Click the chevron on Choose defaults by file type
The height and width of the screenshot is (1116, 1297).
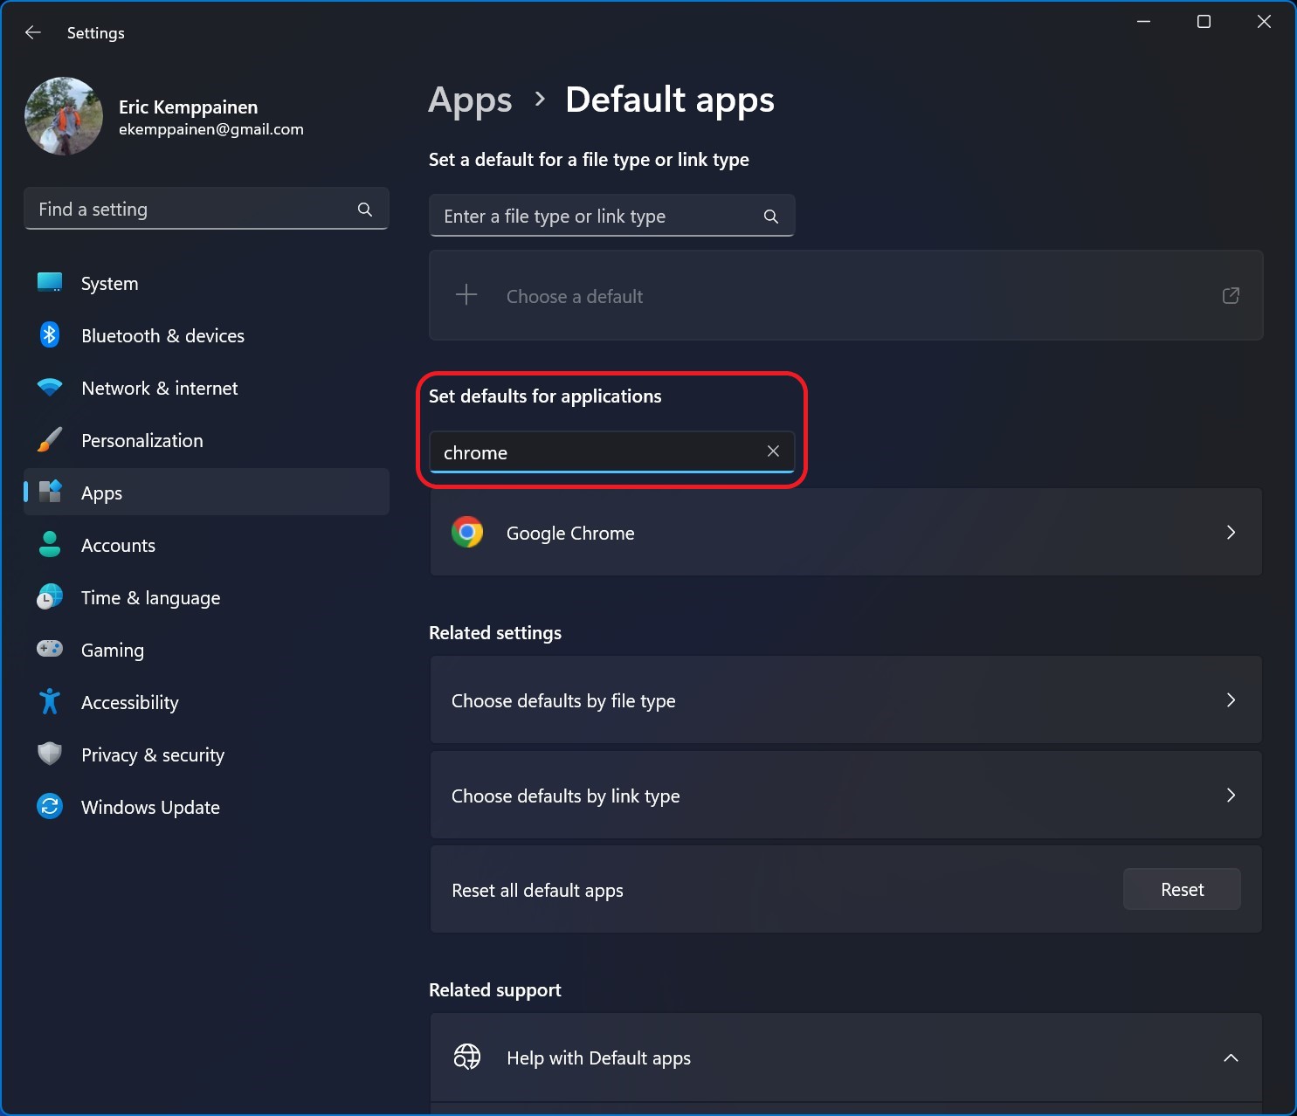(1231, 700)
